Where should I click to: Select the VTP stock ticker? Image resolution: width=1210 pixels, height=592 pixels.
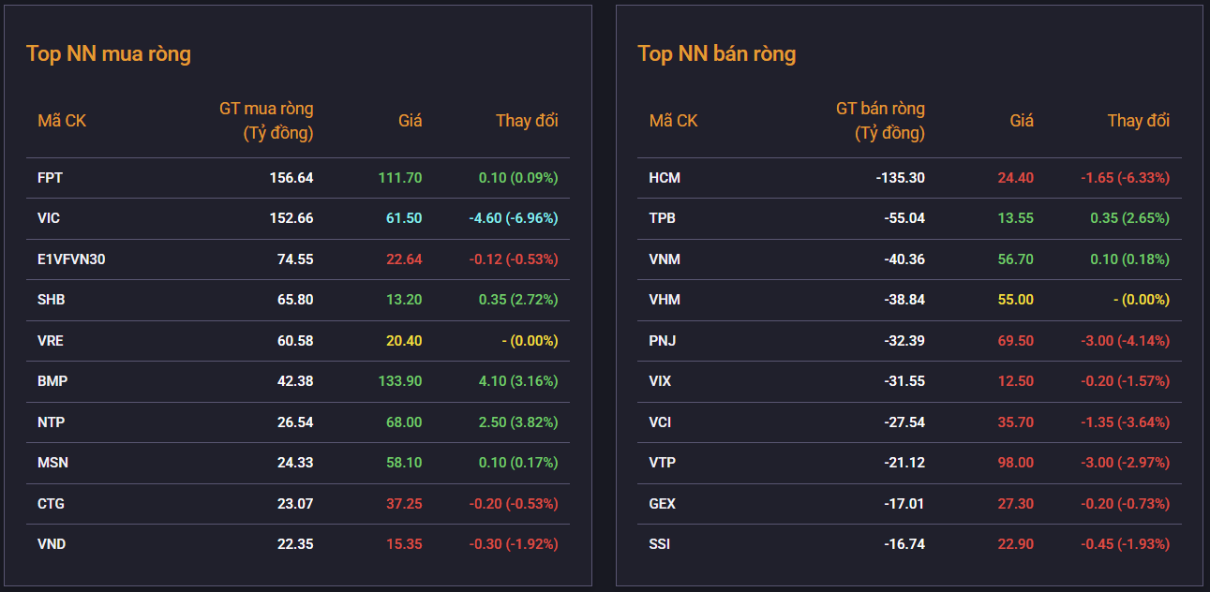tap(662, 463)
